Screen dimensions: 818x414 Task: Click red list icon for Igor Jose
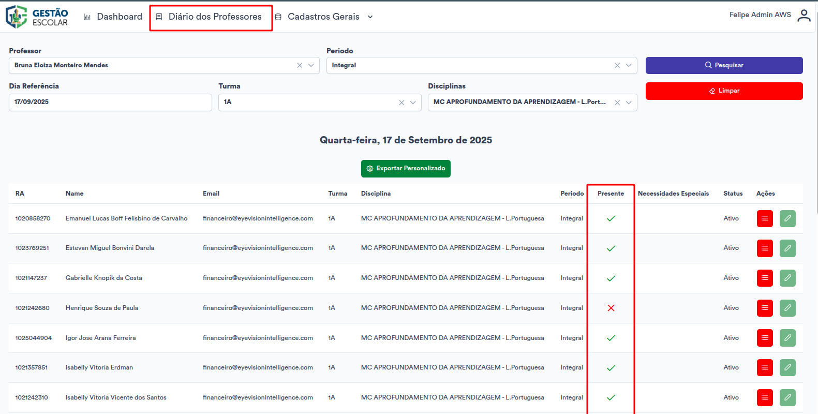[x=764, y=338]
